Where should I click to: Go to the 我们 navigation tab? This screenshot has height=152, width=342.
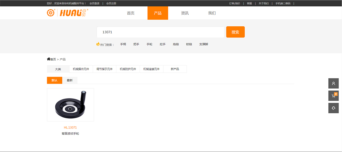coord(212,13)
